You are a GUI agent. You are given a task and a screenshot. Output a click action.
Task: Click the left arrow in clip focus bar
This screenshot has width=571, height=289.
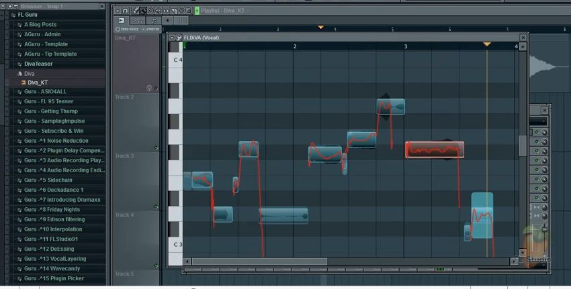pos(167,21)
